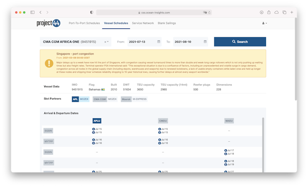Open Safari downloads icon
This screenshot has width=308, height=187.
pos(262,12)
